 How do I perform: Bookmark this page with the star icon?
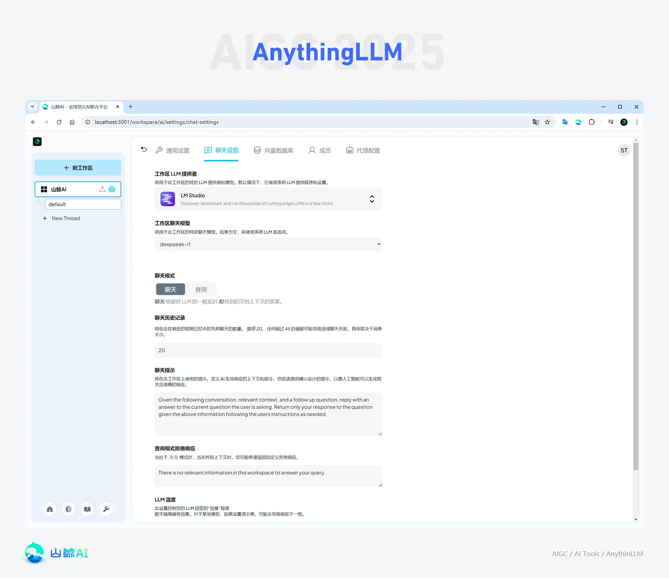coord(547,122)
